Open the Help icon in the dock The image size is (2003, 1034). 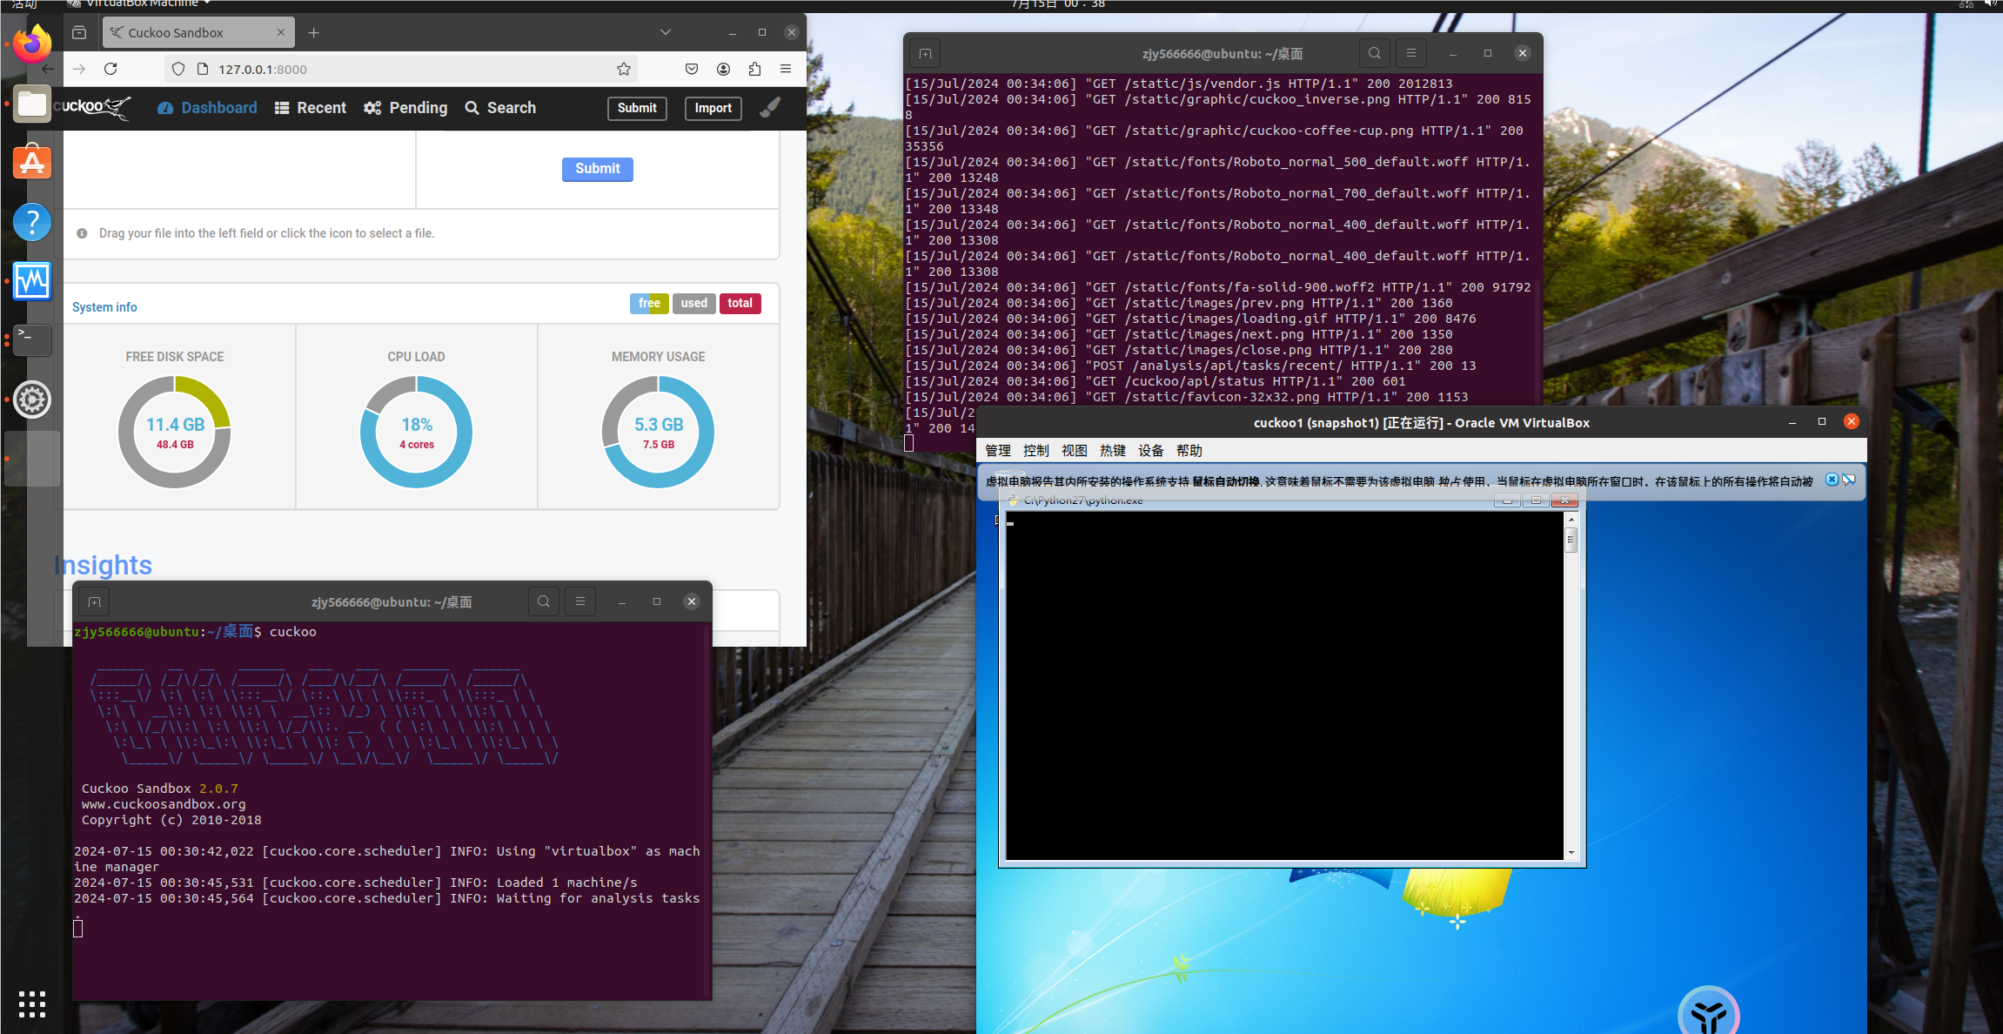click(x=32, y=222)
